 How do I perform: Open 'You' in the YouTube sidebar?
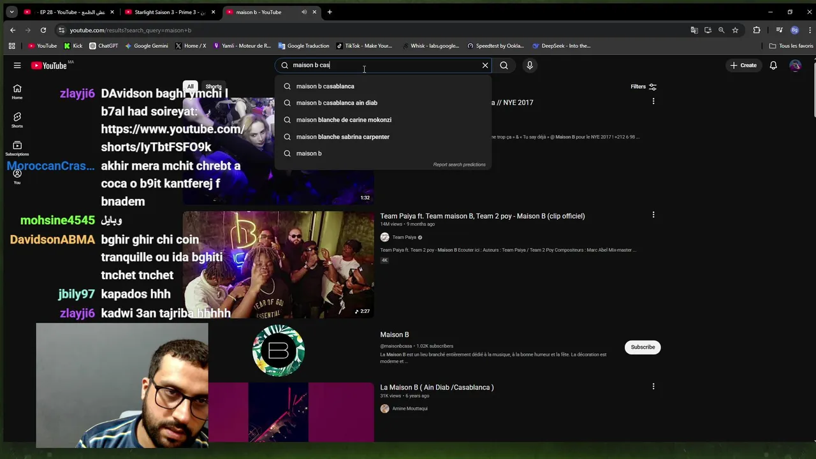pyautogui.click(x=17, y=177)
